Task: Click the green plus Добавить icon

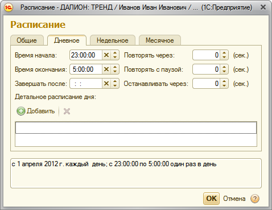Action: pos(21,111)
